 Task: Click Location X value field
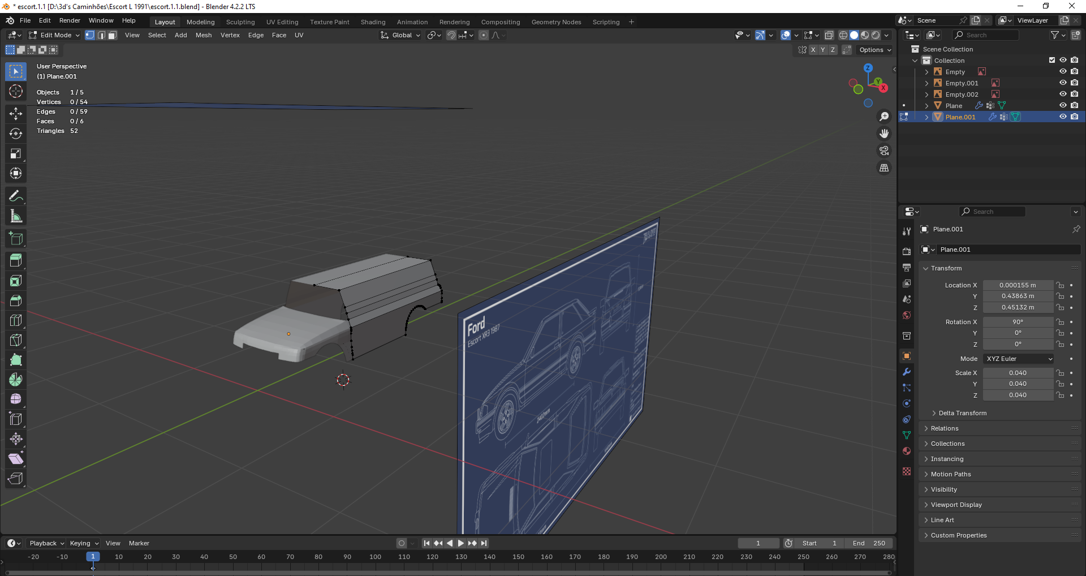pyautogui.click(x=1018, y=285)
